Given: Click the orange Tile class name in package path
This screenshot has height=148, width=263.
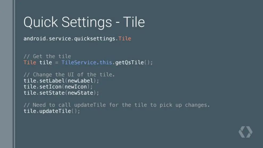Looking at the screenshot, I should click(x=125, y=38).
